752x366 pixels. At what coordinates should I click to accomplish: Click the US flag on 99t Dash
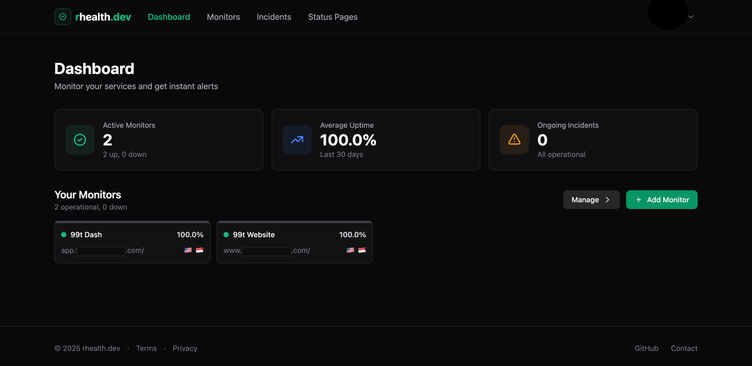[188, 250]
